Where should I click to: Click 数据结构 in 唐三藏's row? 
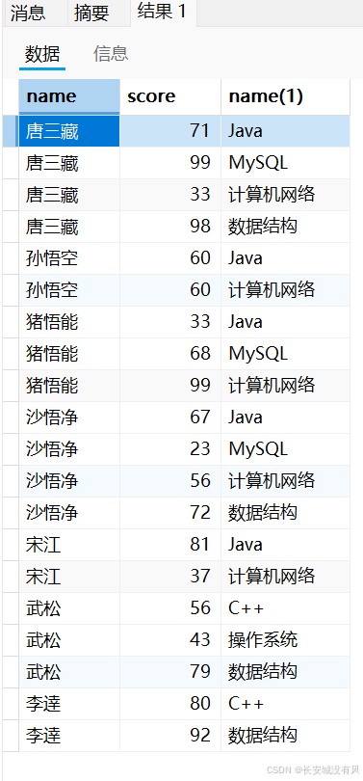click(285, 227)
